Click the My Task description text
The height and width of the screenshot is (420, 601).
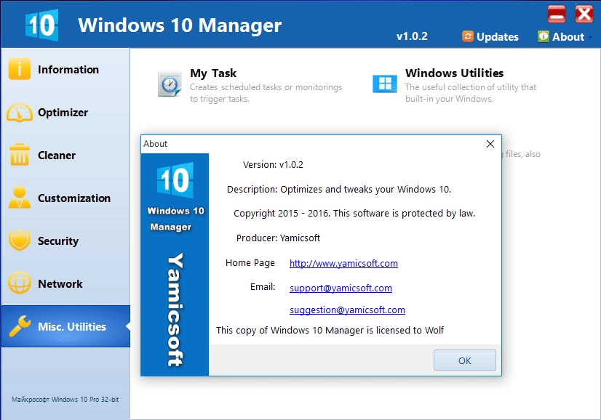tap(266, 93)
